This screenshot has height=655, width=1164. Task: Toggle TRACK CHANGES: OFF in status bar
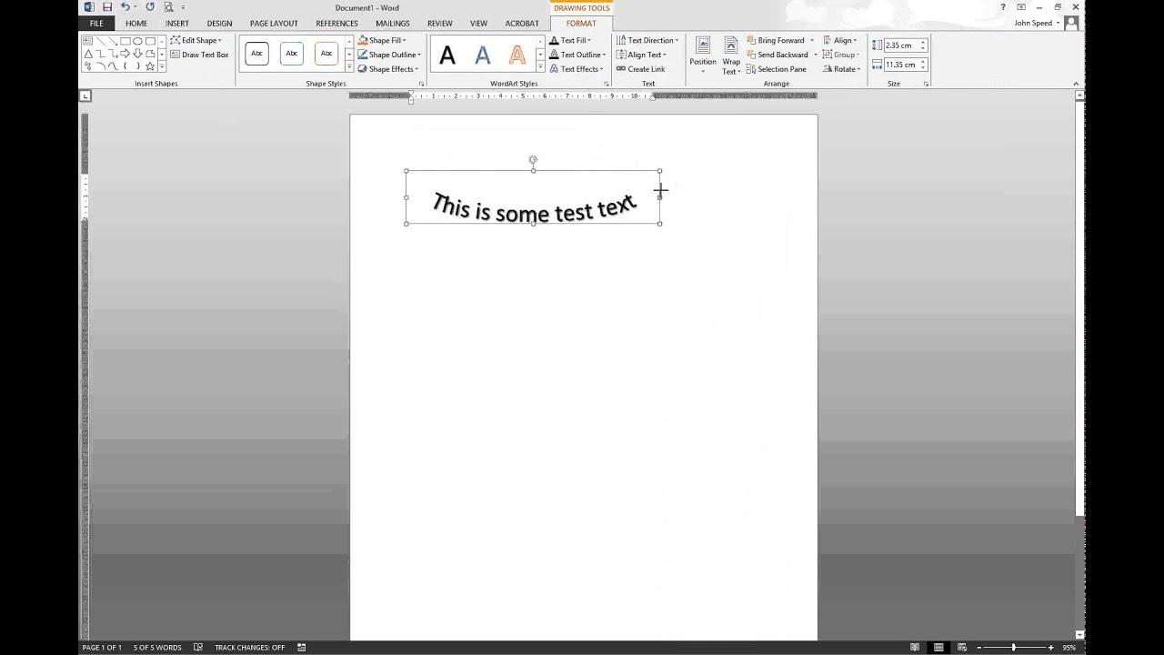pos(249,648)
